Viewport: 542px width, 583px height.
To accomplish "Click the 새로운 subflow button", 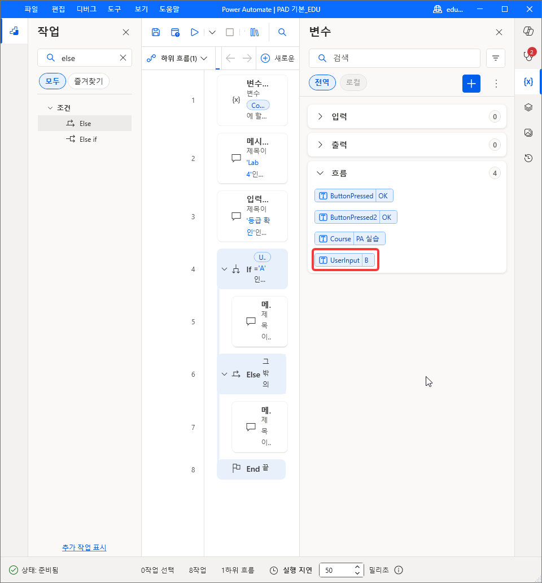I will 278,58.
